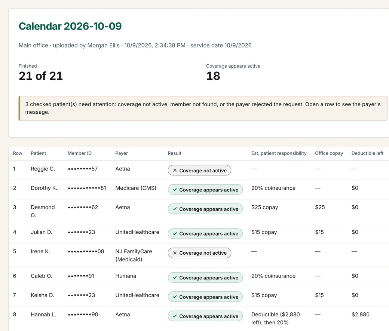Click member ID ending 08
Viewport: 389px width, 331px height.
[x=86, y=251]
